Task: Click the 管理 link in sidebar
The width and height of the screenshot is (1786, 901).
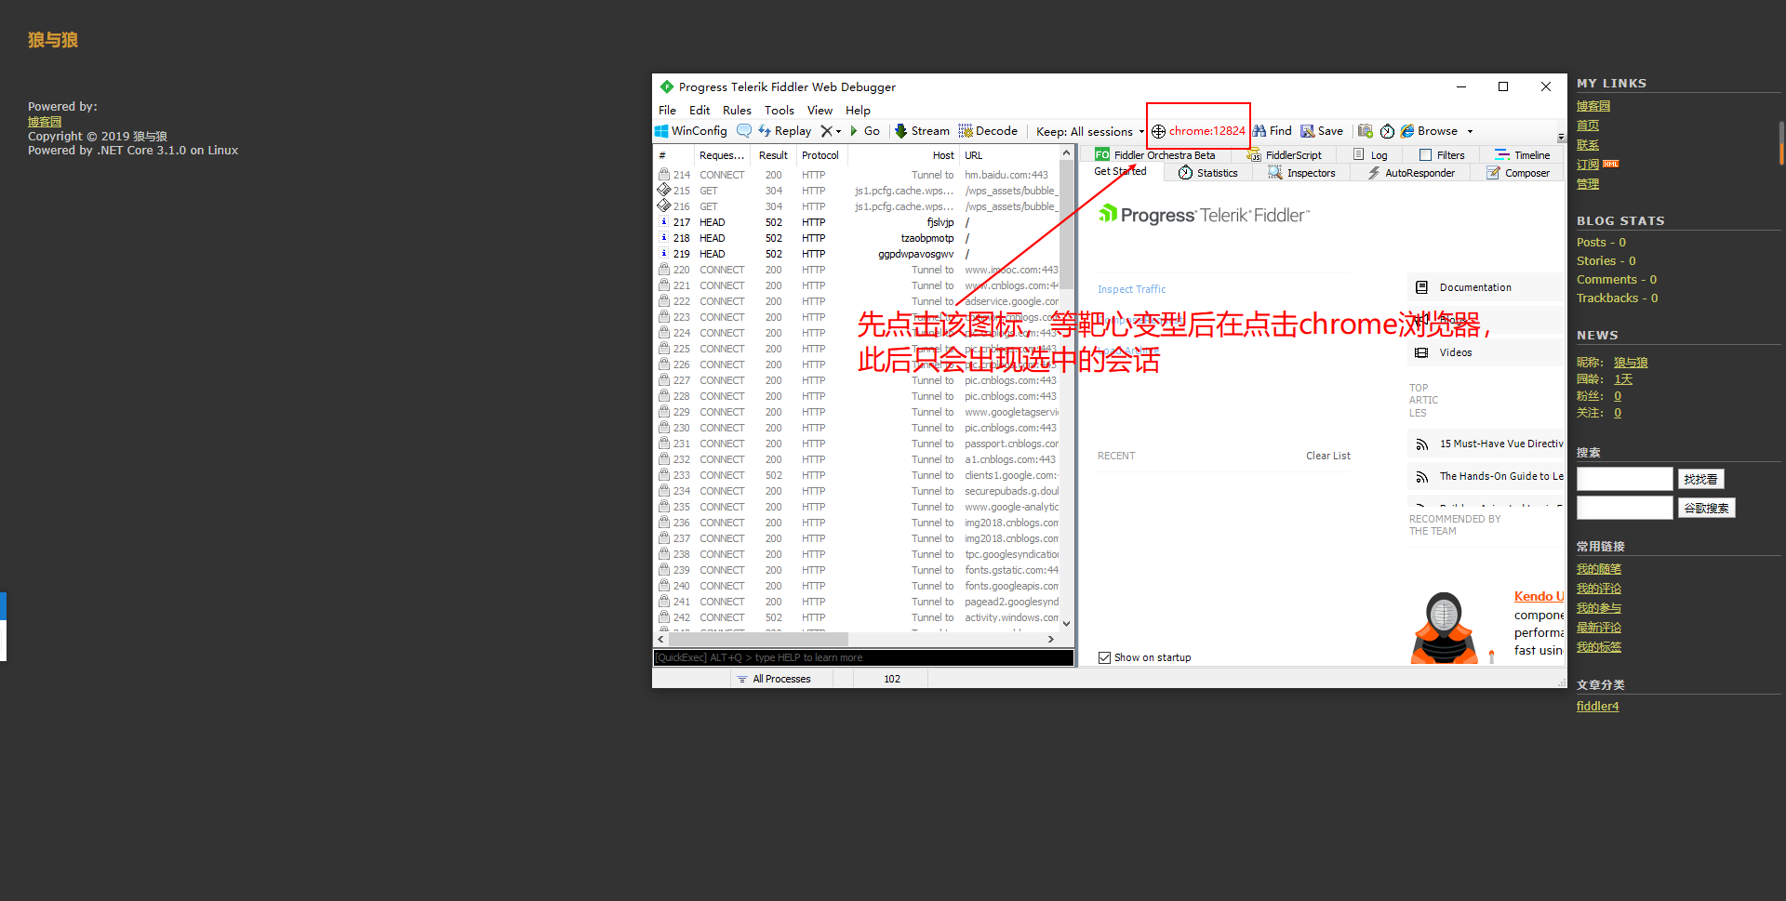Action: (x=1587, y=184)
